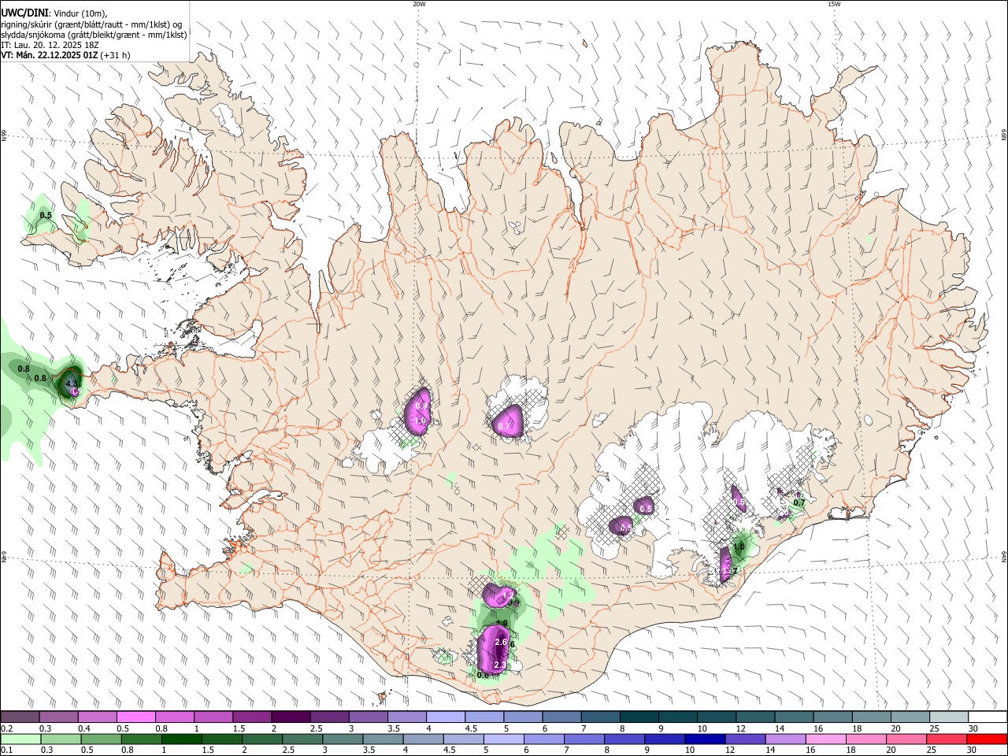Image resolution: width=1008 pixels, height=756 pixels.
Task: Select the red-pink 25 swatch on lower scale
Action: tap(946, 739)
